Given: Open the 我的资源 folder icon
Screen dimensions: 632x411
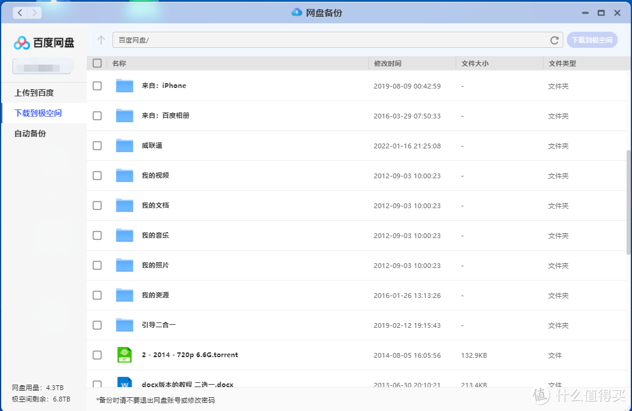Looking at the screenshot, I should pyautogui.click(x=124, y=295).
